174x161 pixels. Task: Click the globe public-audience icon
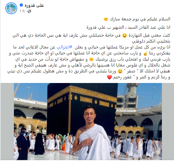click(x=29, y=11)
